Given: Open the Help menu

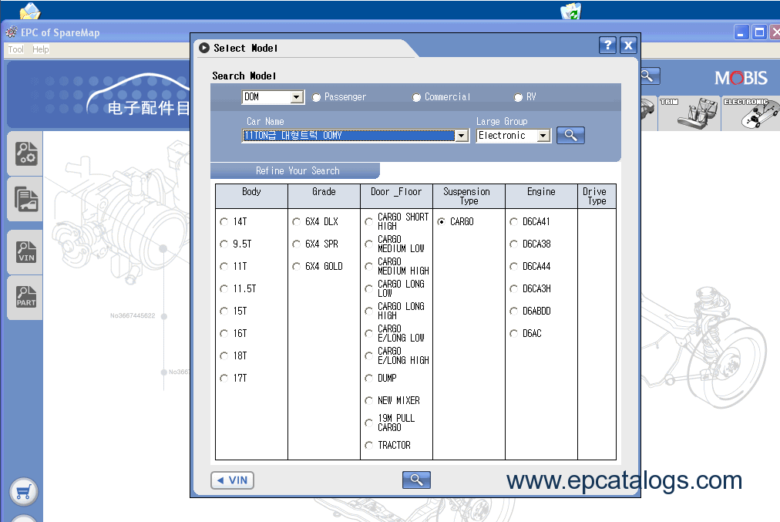Looking at the screenshot, I should 41,49.
